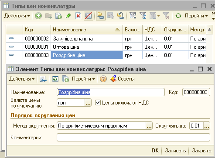Sort by the Код column header
The width and height of the screenshot is (215, 158).
[x=37, y=30]
